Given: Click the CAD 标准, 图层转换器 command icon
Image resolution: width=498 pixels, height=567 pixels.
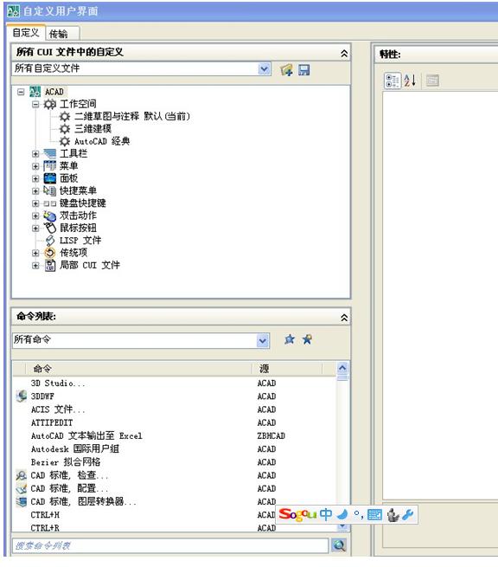Looking at the screenshot, I should click(22, 501).
